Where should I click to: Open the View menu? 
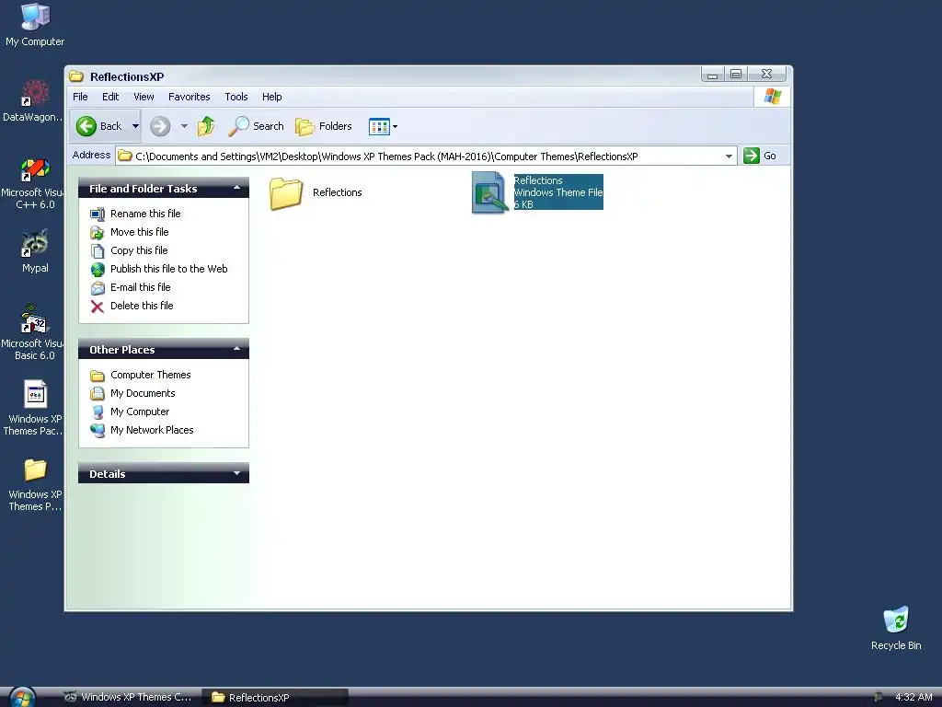click(x=144, y=97)
